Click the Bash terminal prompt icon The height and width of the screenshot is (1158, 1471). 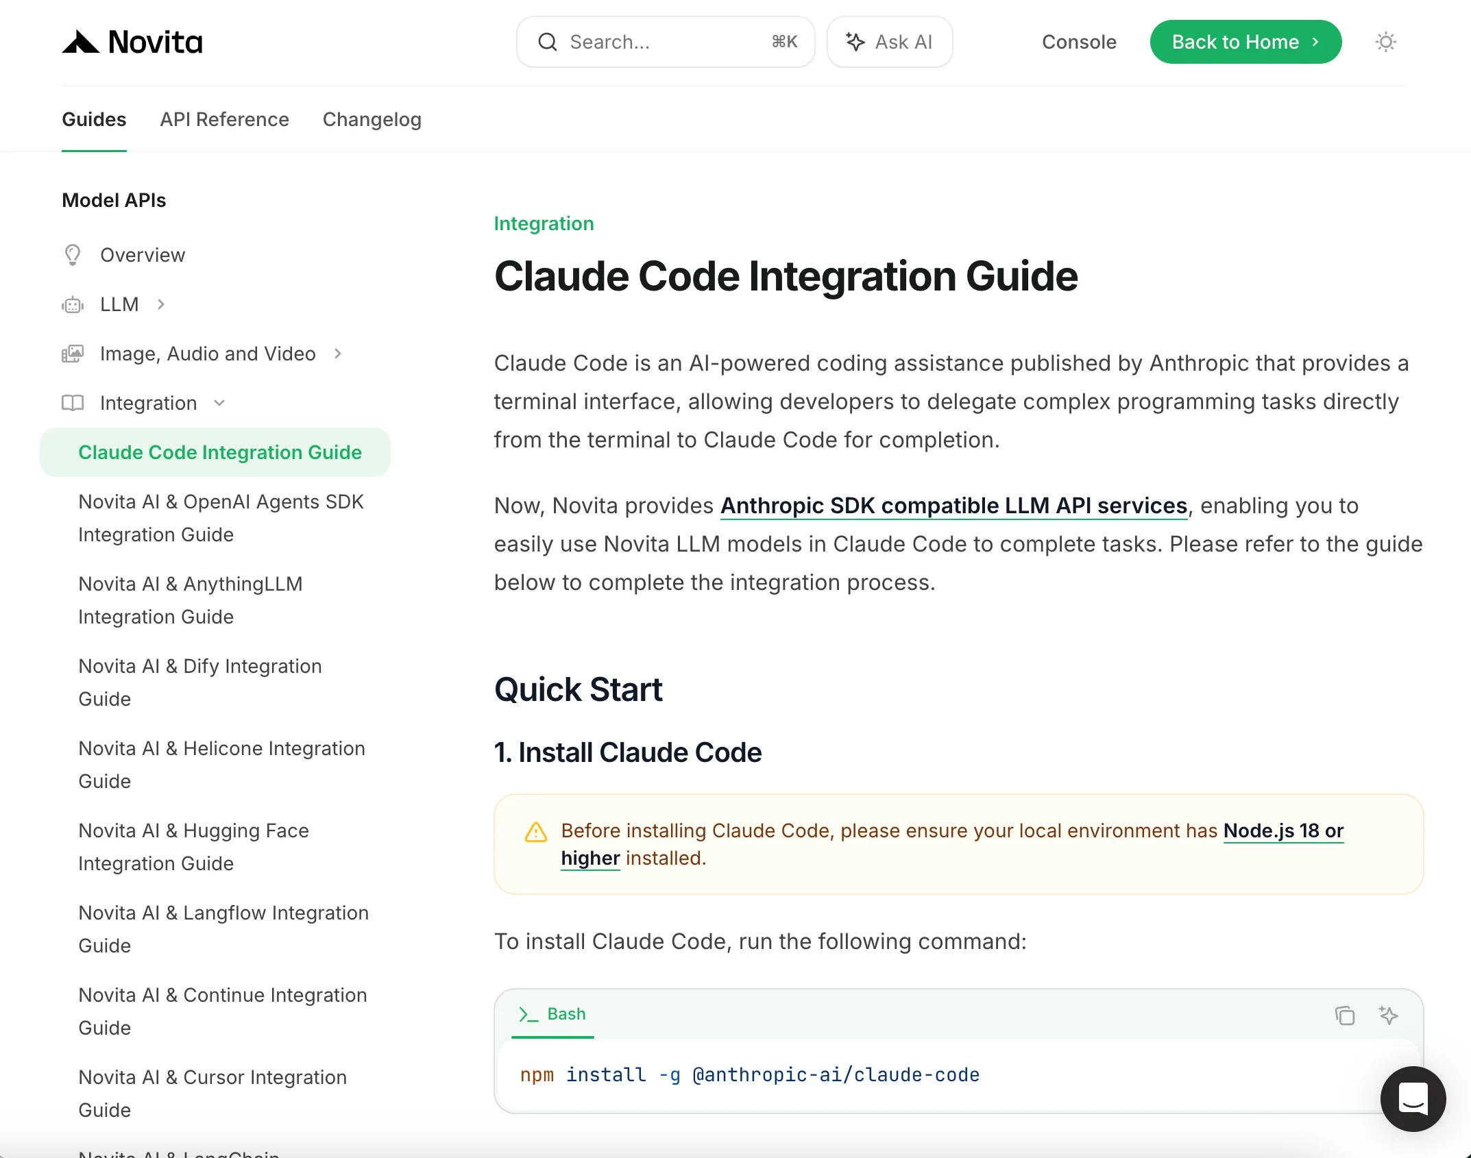528,1014
